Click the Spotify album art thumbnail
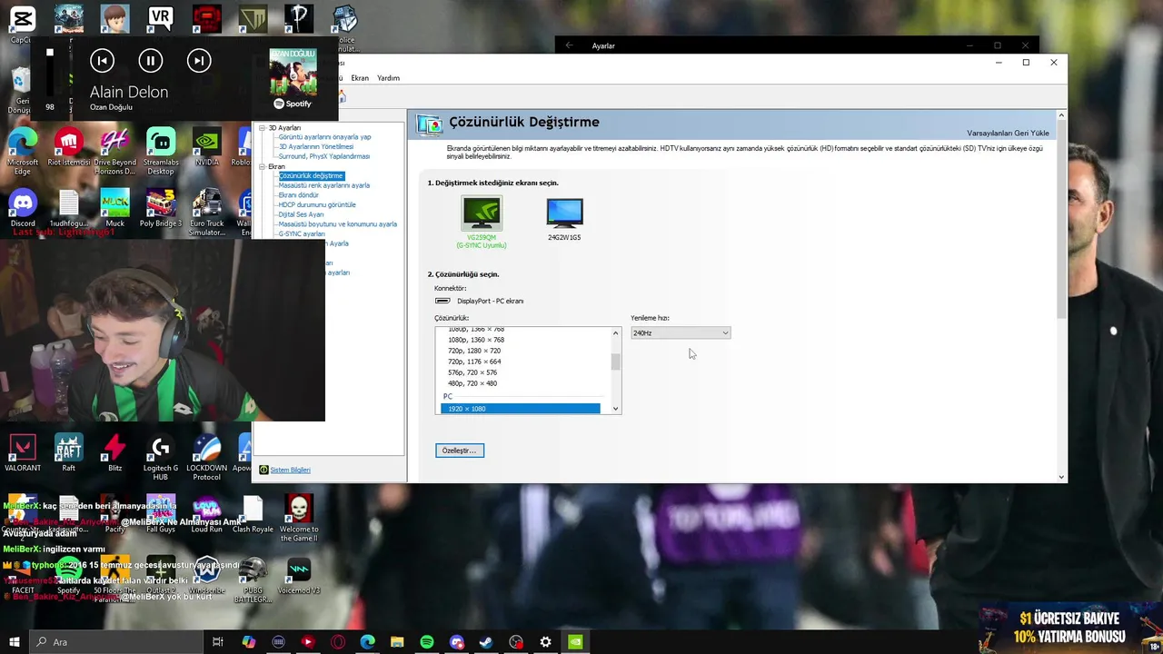Screen dimensions: 1163x654 click(x=293, y=73)
